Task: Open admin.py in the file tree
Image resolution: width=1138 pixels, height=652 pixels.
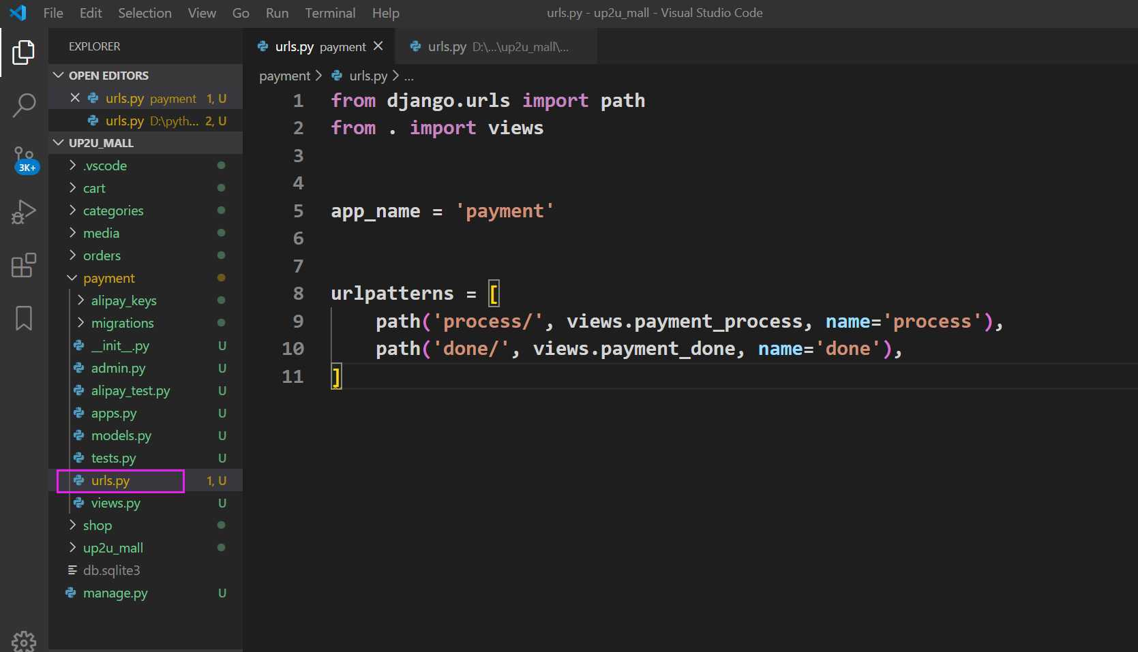Action: pyautogui.click(x=145, y=368)
